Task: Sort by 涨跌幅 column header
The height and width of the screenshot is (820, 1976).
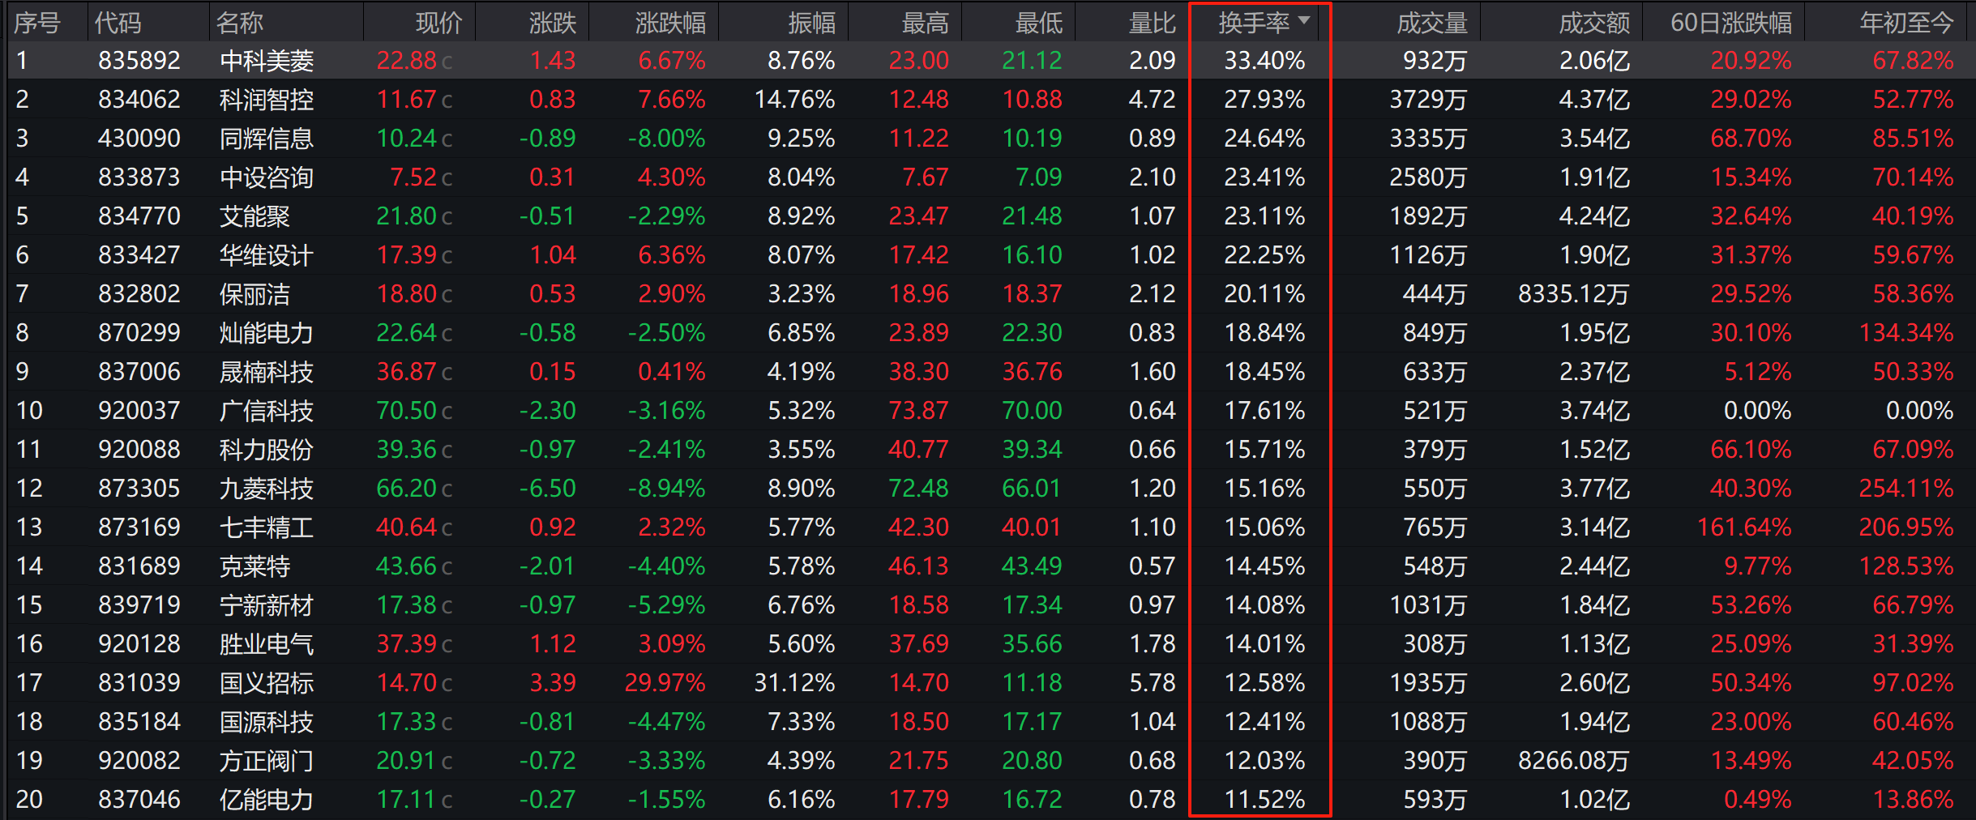Action: (670, 23)
